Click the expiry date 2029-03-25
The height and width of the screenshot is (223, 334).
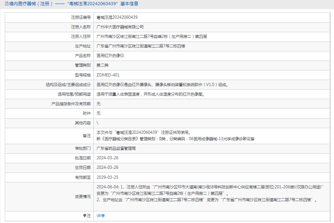pyautogui.click(x=108, y=177)
